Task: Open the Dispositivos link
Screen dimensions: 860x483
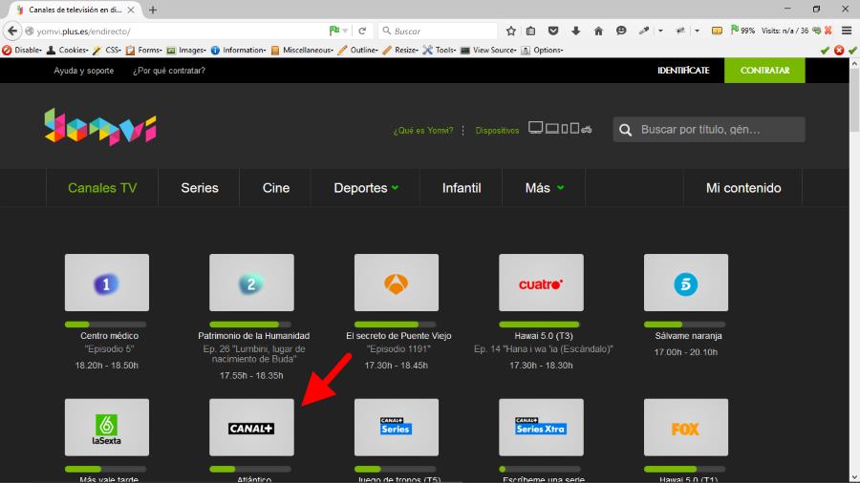Action: pyautogui.click(x=497, y=131)
